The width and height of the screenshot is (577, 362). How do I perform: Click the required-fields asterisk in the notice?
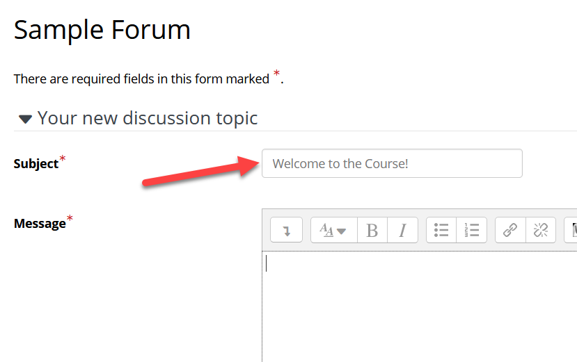pos(276,74)
